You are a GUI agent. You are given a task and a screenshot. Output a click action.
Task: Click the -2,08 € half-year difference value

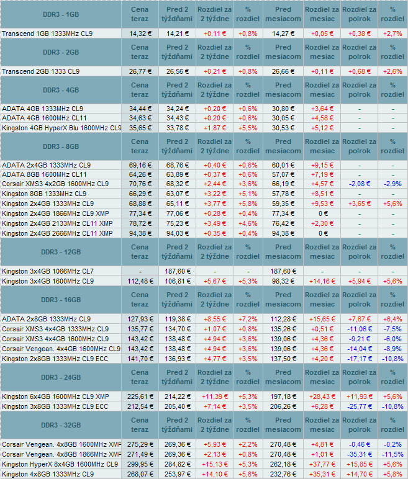pos(360,184)
